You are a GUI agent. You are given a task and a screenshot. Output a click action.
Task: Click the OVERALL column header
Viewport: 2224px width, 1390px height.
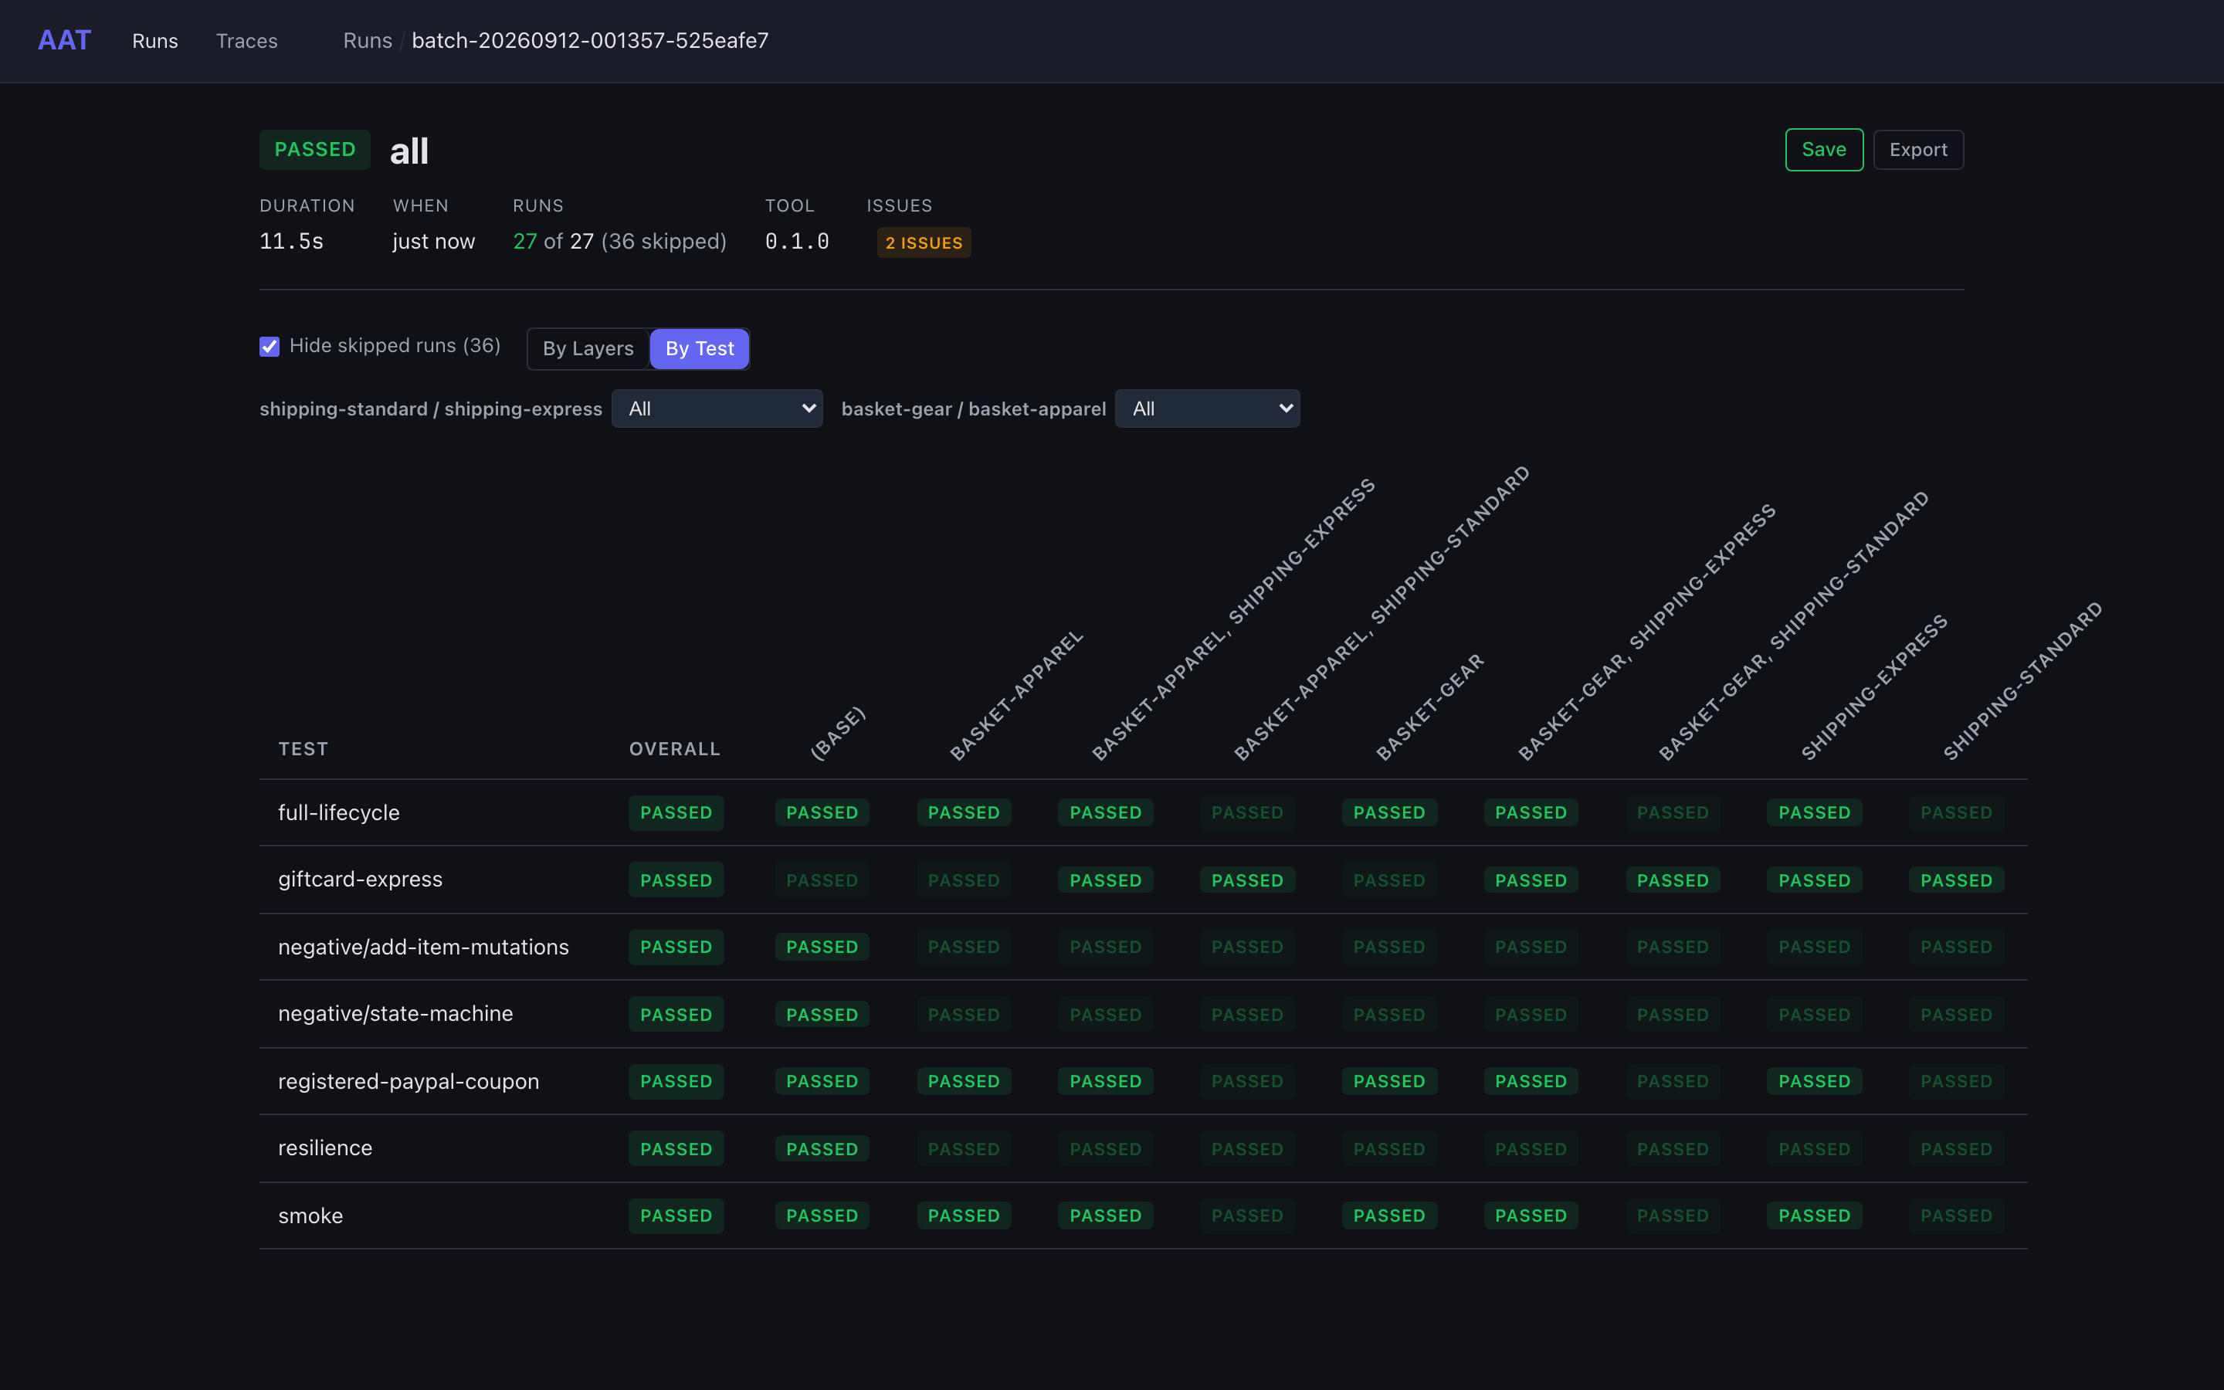pyautogui.click(x=675, y=749)
